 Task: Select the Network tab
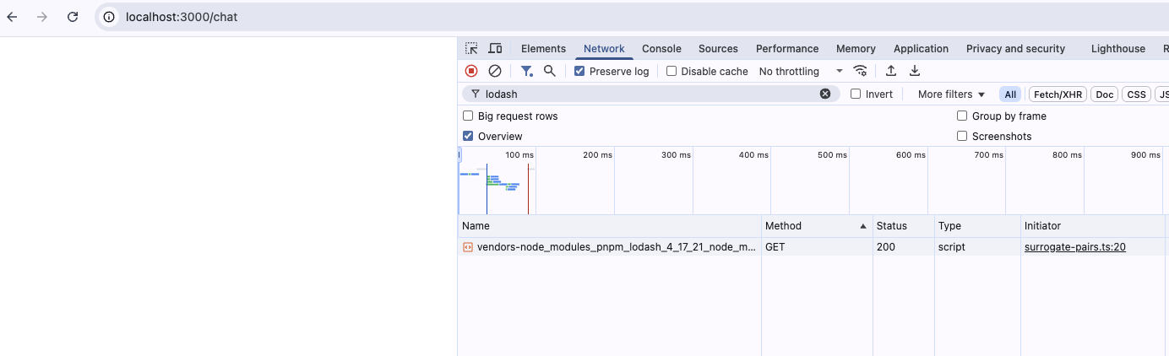604,49
